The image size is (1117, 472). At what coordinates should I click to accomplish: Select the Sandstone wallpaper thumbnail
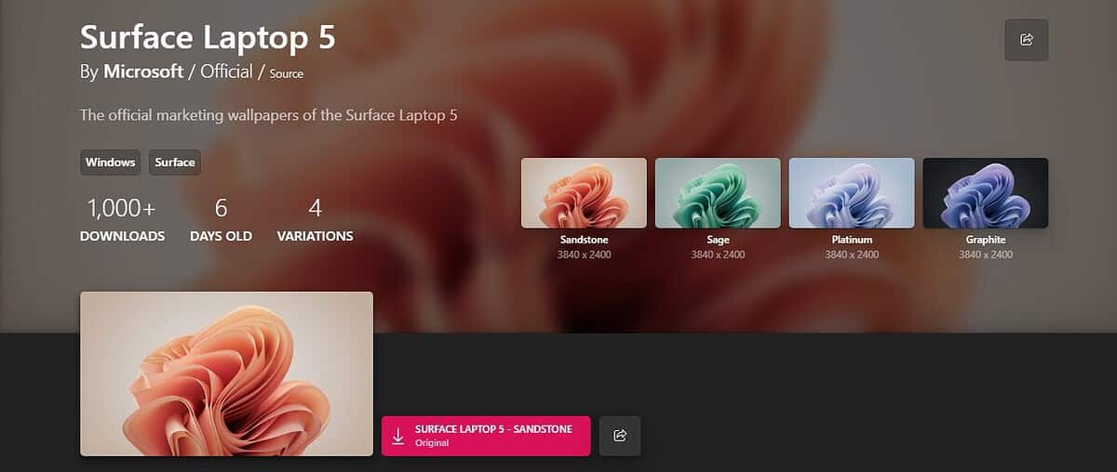[584, 193]
